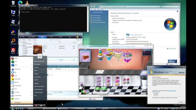Select Sync tab in Media Player
The image size is (196, 110).
coord(70,37)
